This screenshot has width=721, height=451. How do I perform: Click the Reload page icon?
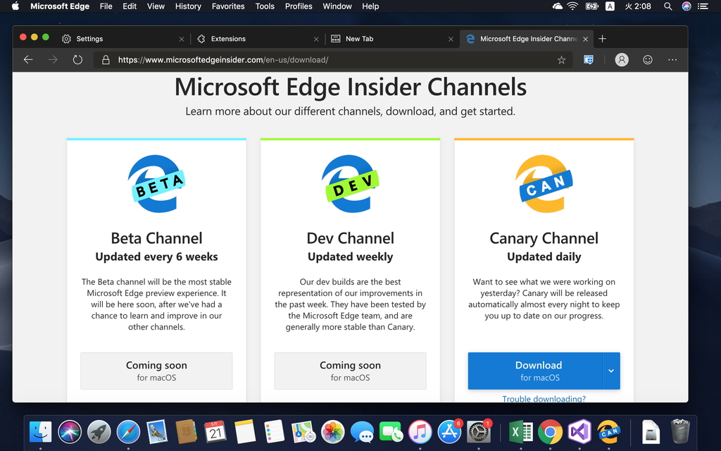coord(77,60)
